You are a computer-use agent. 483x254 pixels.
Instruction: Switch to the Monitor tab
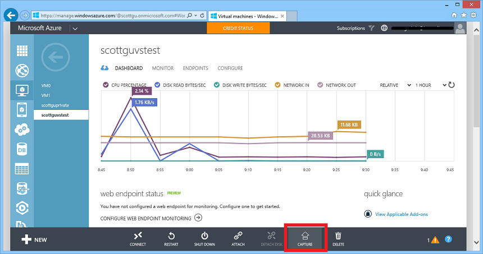pos(163,68)
